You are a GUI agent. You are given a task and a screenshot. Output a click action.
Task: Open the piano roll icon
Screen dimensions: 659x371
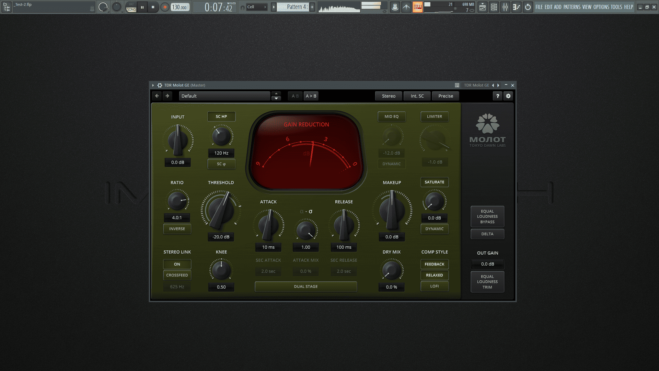click(517, 7)
